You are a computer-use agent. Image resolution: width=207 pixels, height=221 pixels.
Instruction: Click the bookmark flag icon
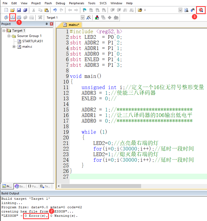[x=85, y=10]
